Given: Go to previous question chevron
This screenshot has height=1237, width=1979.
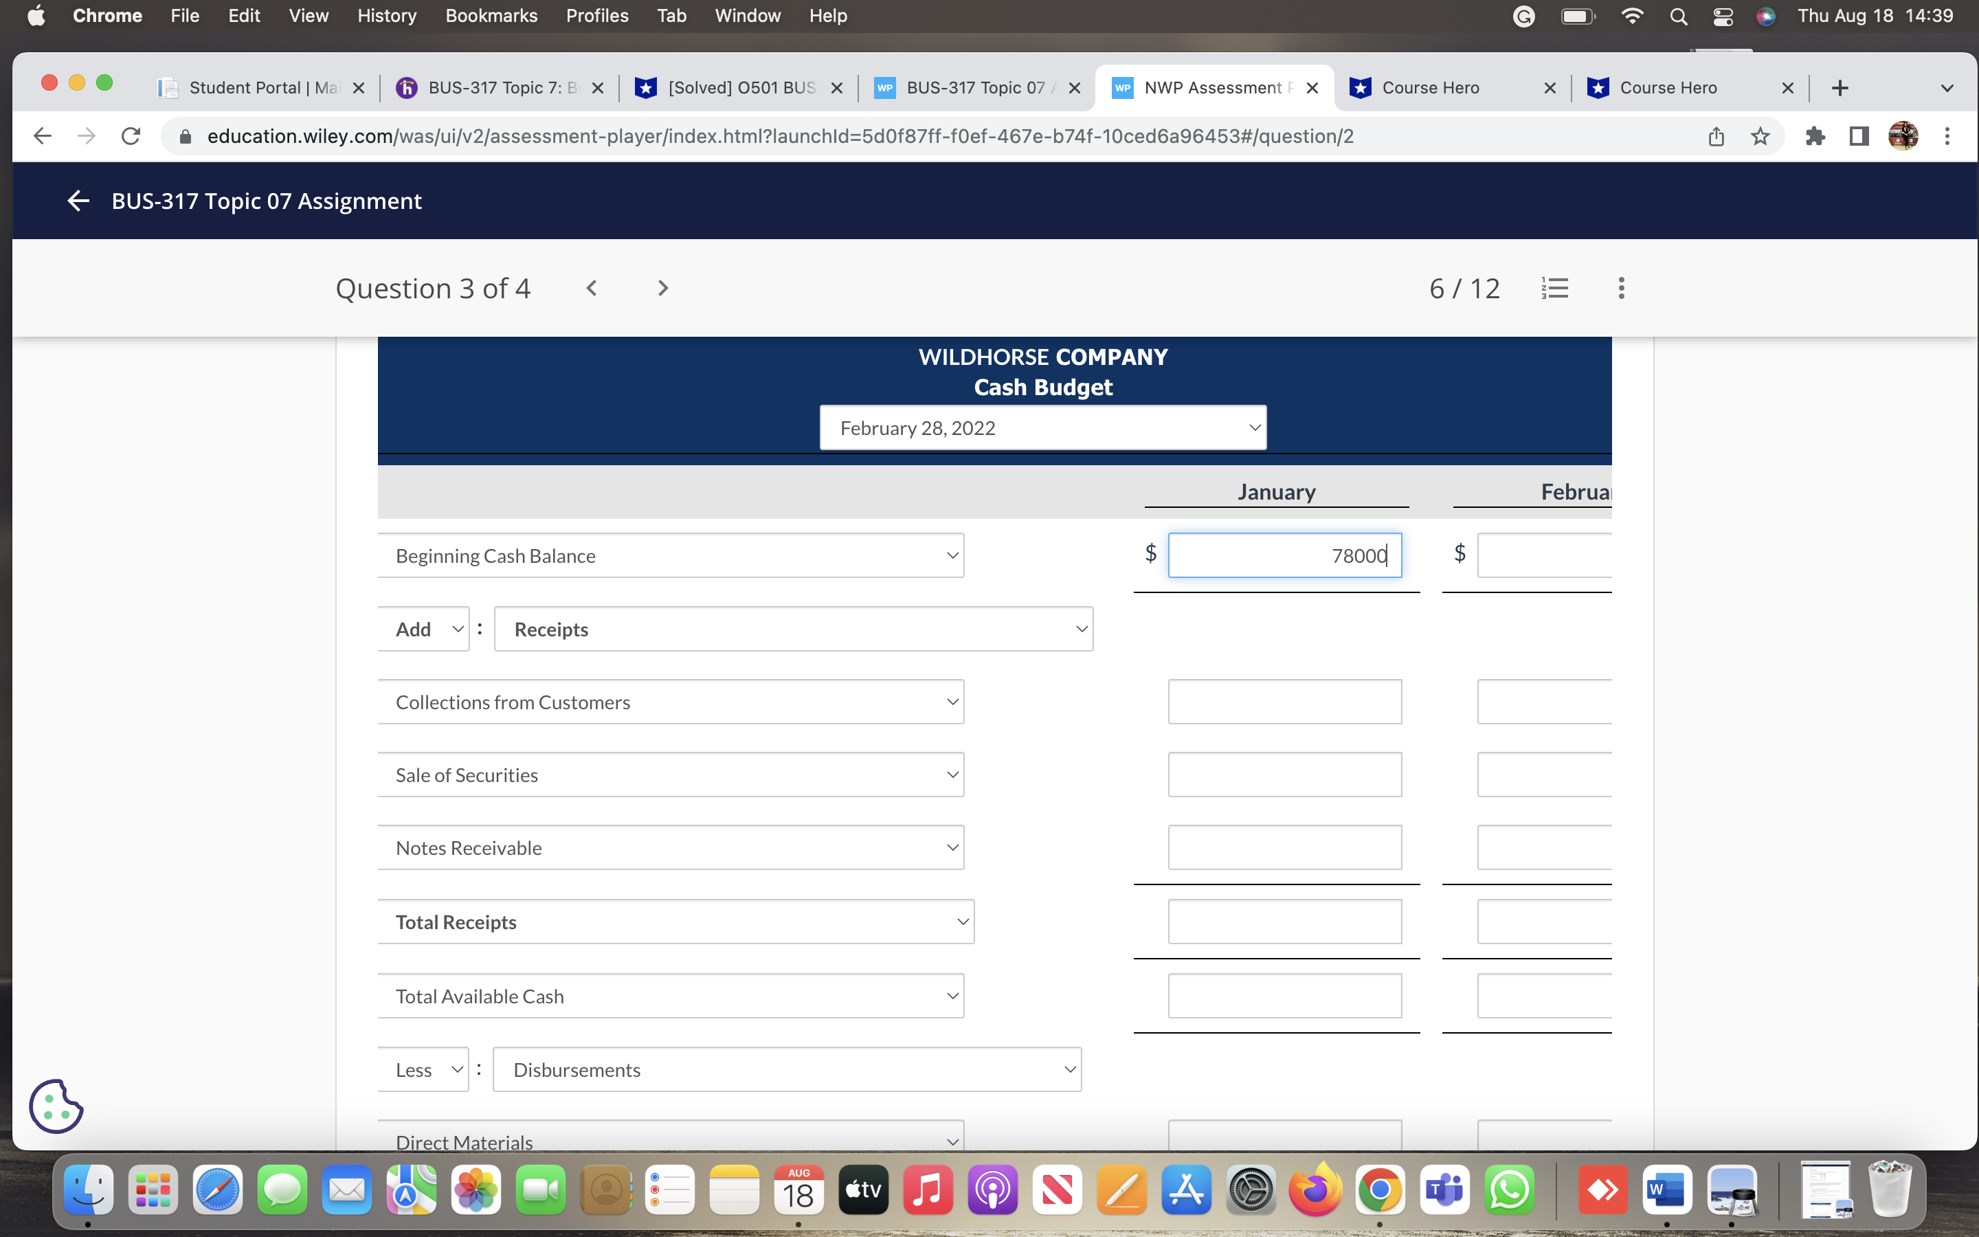Looking at the screenshot, I should pyautogui.click(x=591, y=288).
